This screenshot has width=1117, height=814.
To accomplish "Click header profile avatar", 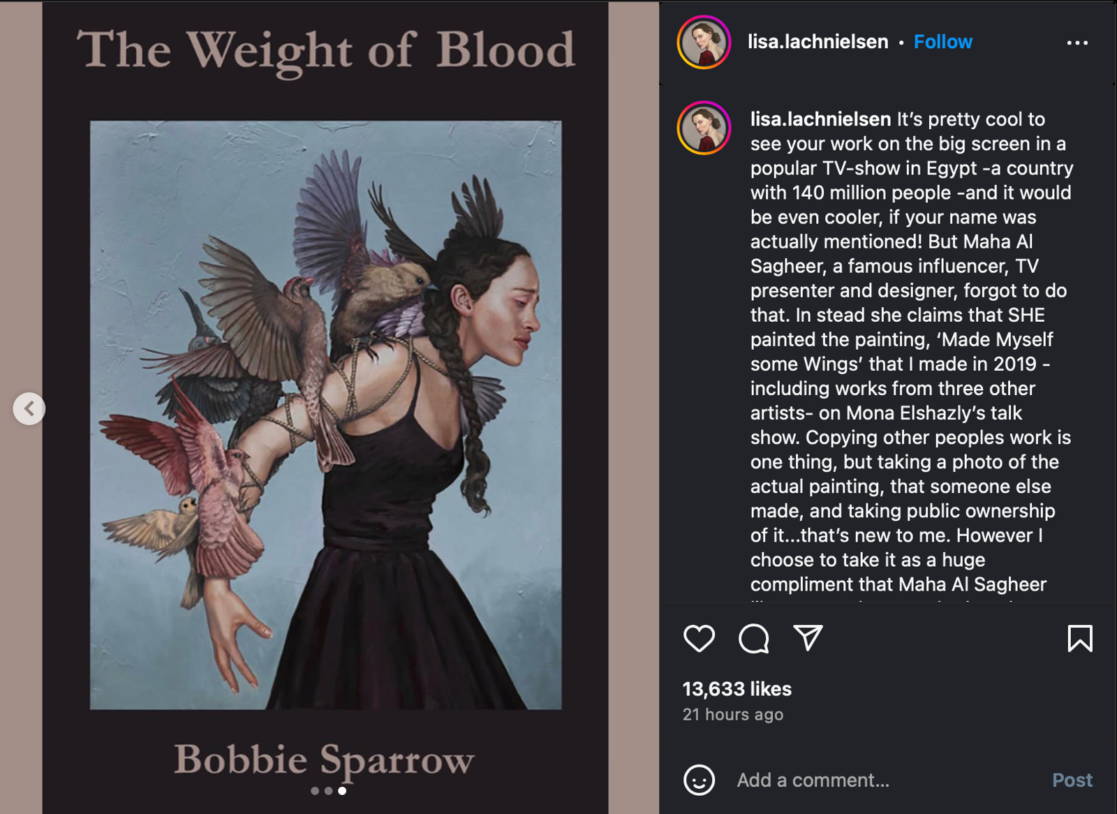I will click(704, 42).
